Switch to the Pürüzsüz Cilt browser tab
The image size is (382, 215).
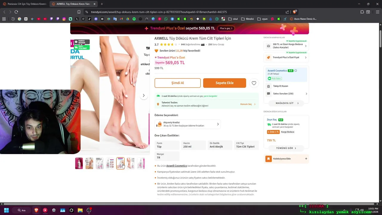coord(24,4)
